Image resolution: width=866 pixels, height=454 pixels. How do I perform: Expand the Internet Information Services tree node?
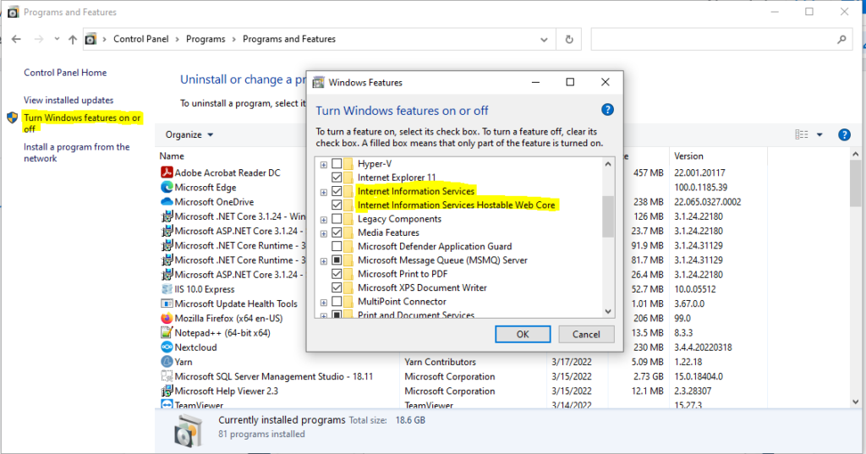[x=324, y=192]
